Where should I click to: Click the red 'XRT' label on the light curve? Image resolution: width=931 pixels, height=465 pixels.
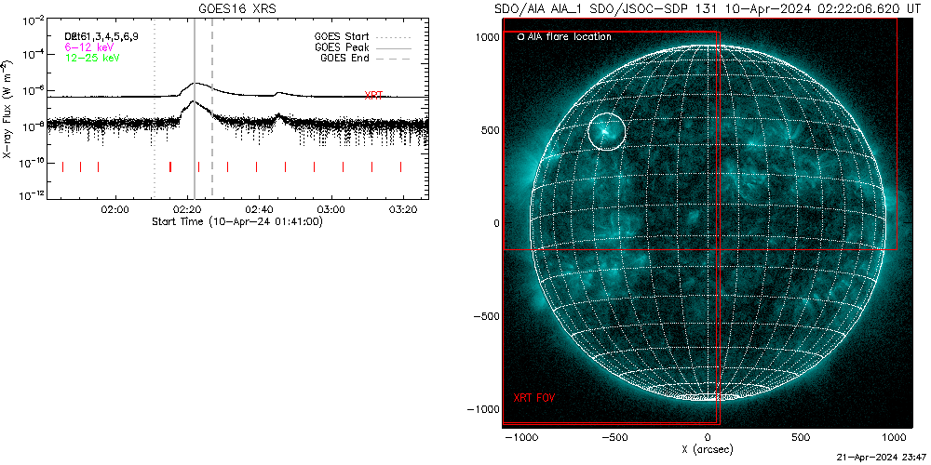373,96
